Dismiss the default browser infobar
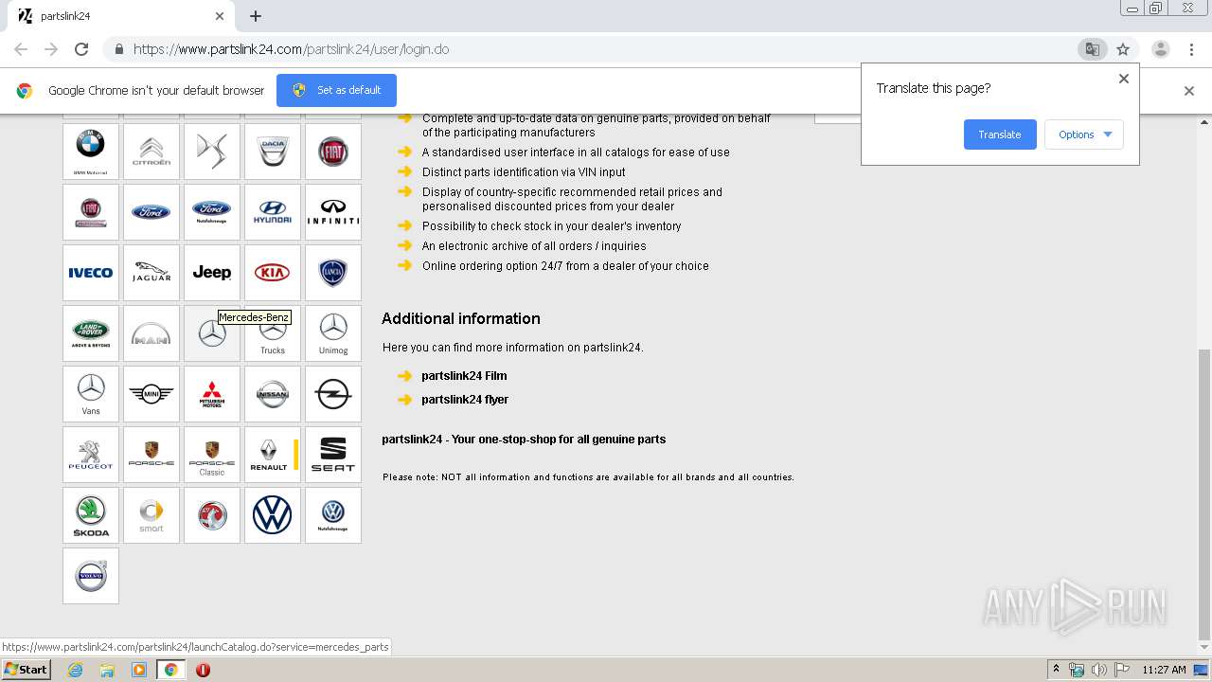This screenshot has width=1212, height=682. tap(1189, 91)
